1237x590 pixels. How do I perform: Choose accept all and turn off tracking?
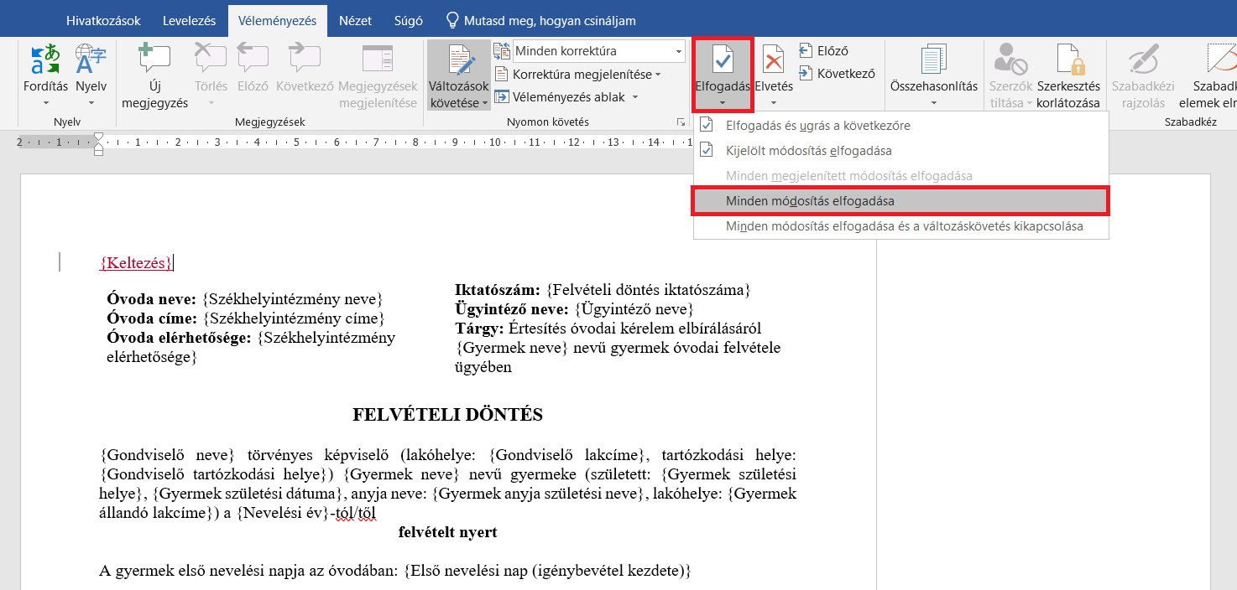point(900,226)
